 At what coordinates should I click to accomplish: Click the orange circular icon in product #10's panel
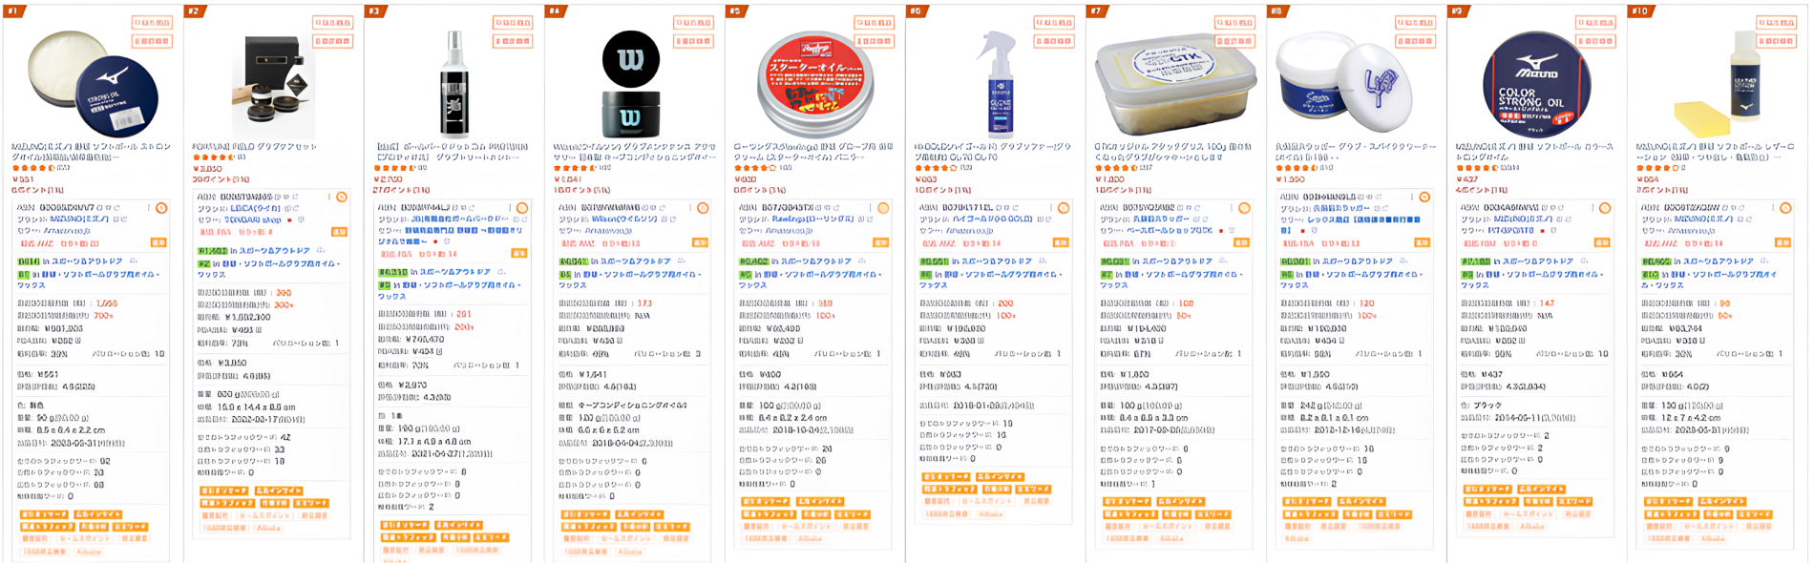(1785, 208)
